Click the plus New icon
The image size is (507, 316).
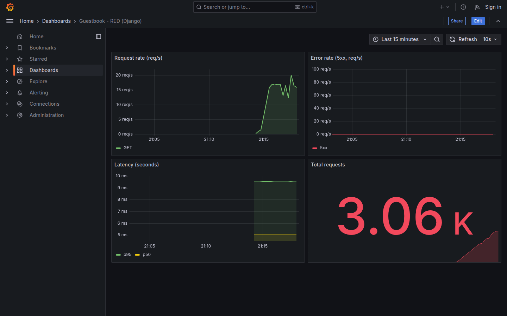(x=442, y=7)
